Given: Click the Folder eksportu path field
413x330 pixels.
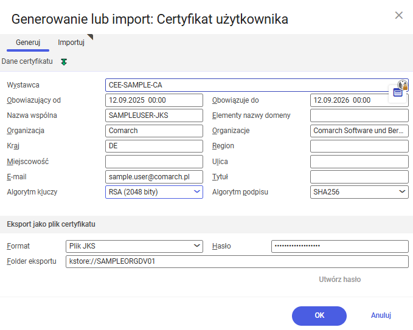Looking at the screenshot, I should click(x=236, y=261).
